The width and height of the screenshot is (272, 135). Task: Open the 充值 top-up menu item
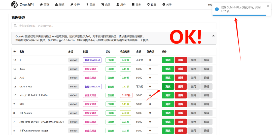[106, 5]
